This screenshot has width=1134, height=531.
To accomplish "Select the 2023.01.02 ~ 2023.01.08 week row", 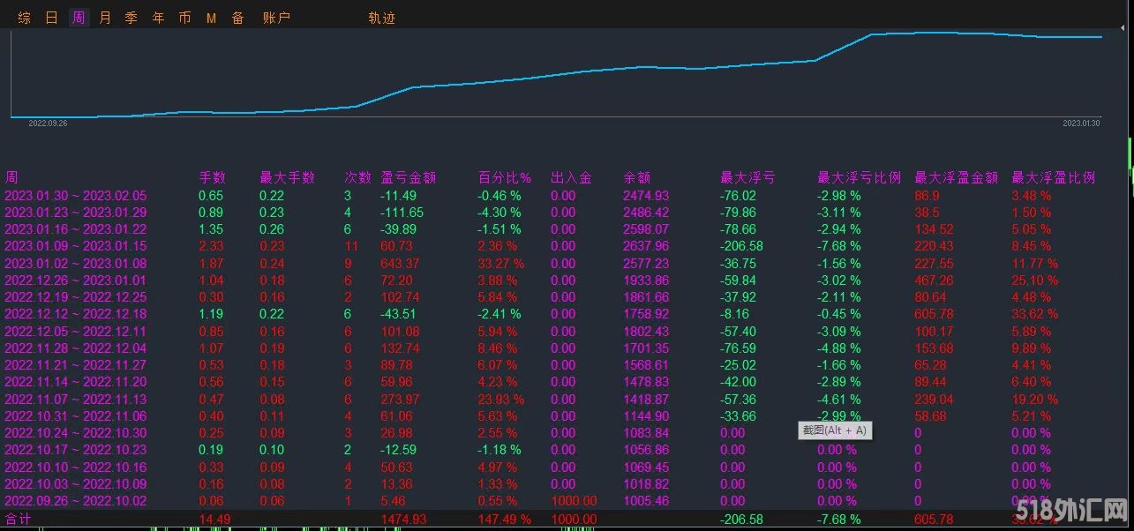I will point(75,263).
